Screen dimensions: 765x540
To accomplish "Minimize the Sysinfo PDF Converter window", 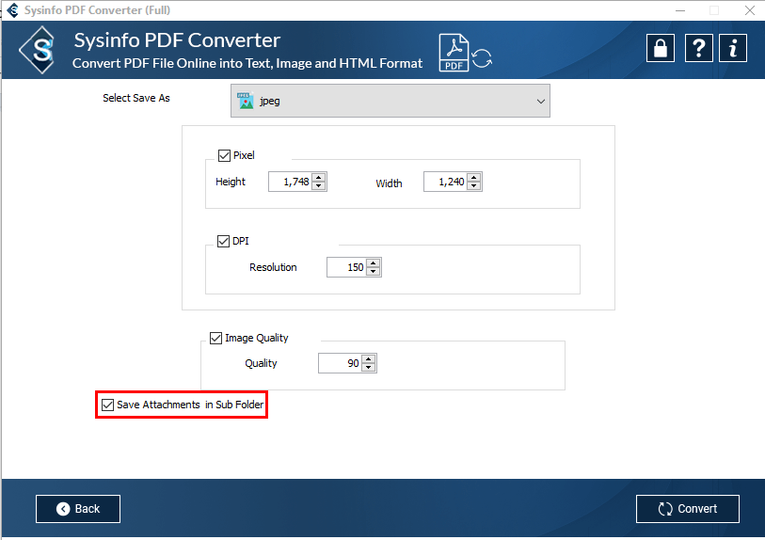I will 680,10.
